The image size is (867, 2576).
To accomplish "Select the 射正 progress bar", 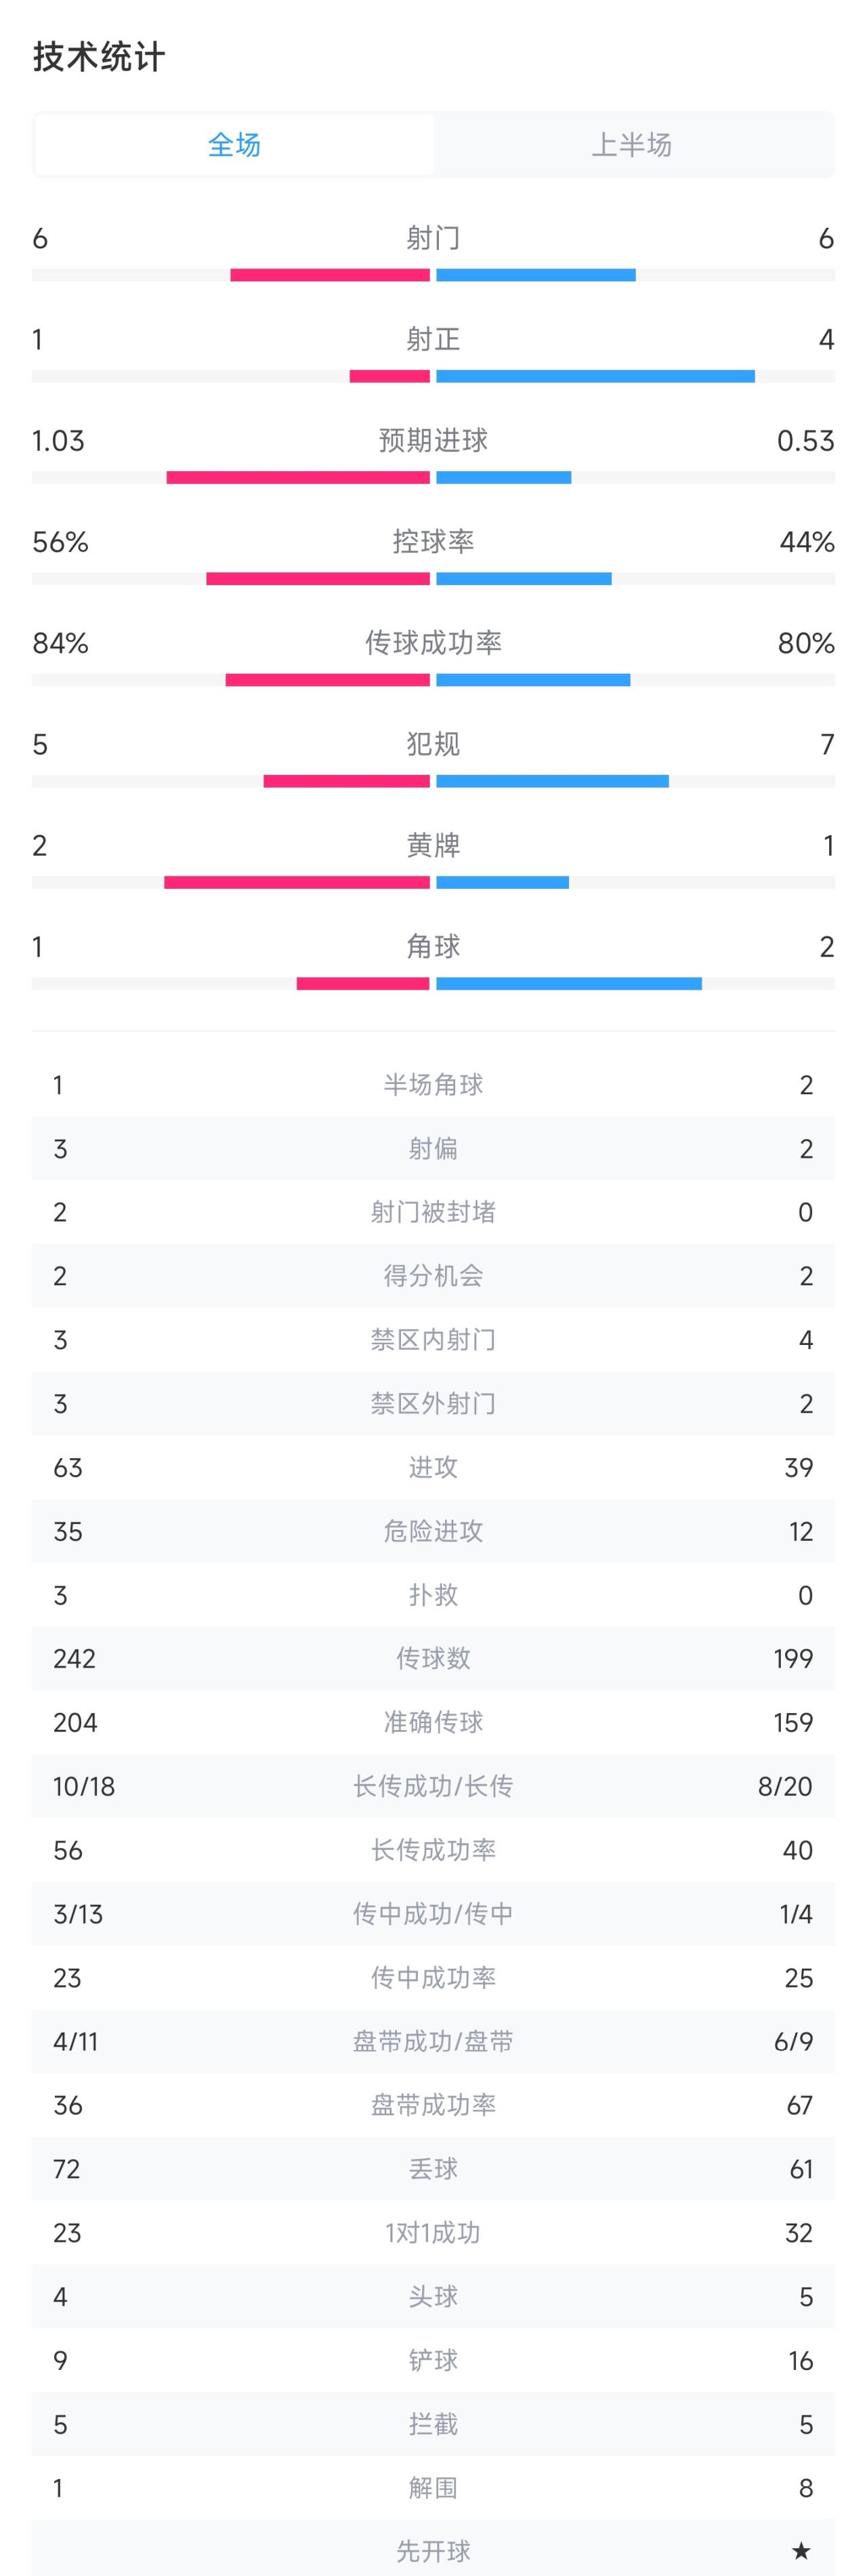I will coord(433,375).
